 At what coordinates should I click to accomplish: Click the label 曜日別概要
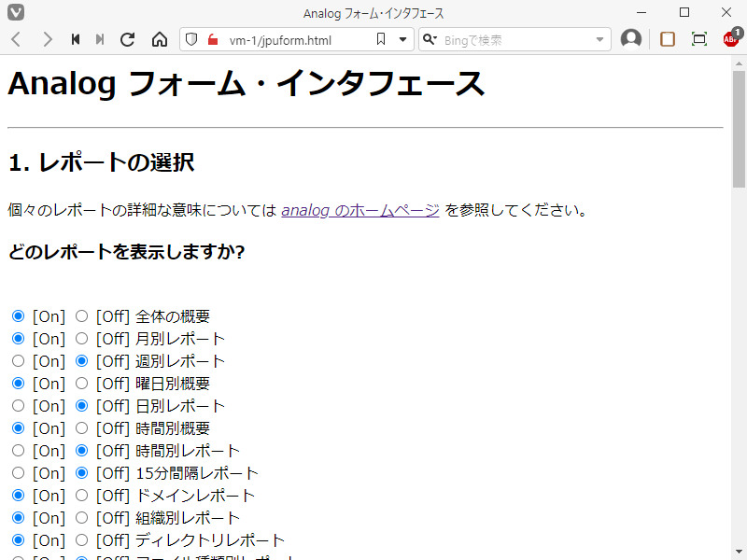pos(173,384)
